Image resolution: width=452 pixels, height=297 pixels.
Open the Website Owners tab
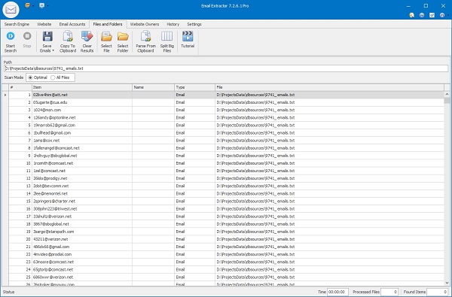pyautogui.click(x=145, y=24)
